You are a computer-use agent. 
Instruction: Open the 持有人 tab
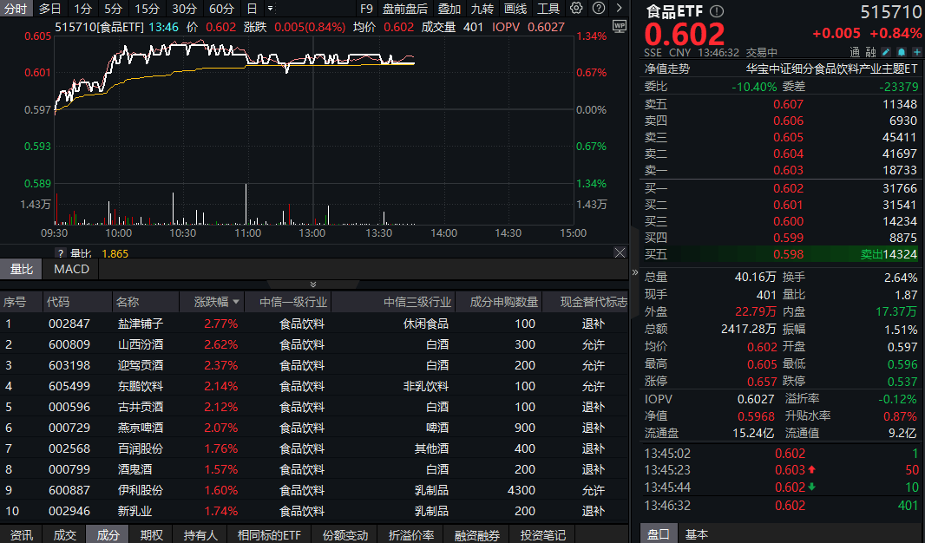click(x=201, y=535)
